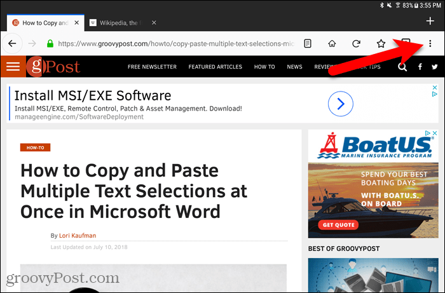Tap the browser forward arrow
The height and width of the screenshot is (293, 445).
[32, 44]
